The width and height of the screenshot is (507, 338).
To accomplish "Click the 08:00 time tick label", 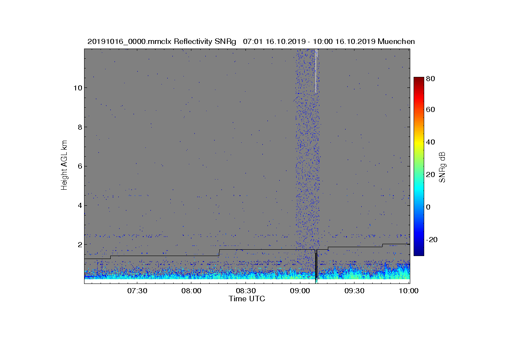I will [191, 291].
